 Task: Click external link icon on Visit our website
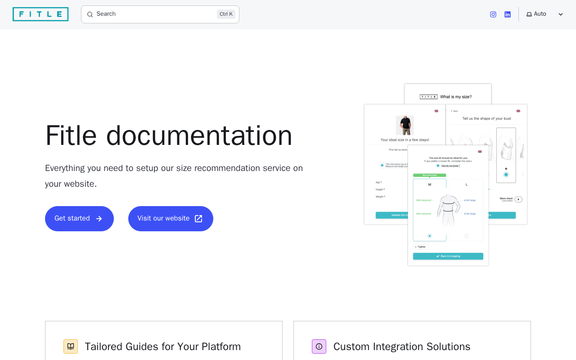tap(198, 219)
